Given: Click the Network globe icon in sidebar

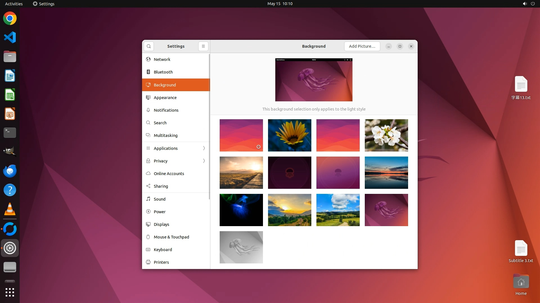Looking at the screenshot, I should click(x=148, y=59).
